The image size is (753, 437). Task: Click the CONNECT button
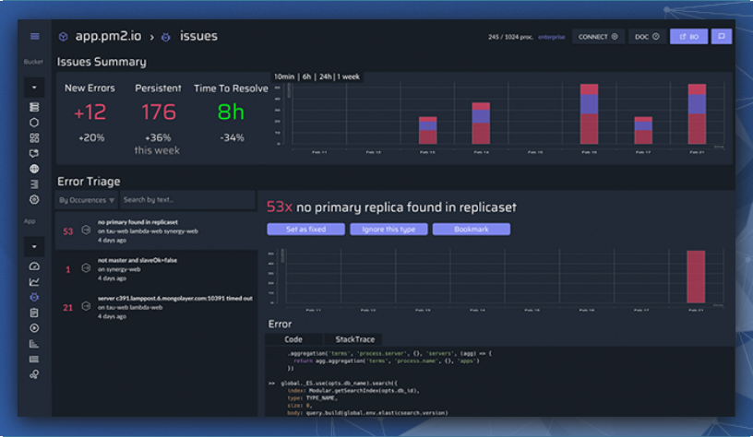pyautogui.click(x=598, y=37)
